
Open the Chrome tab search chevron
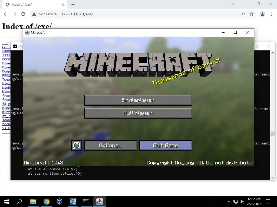pyautogui.click(x=233, y=4)
